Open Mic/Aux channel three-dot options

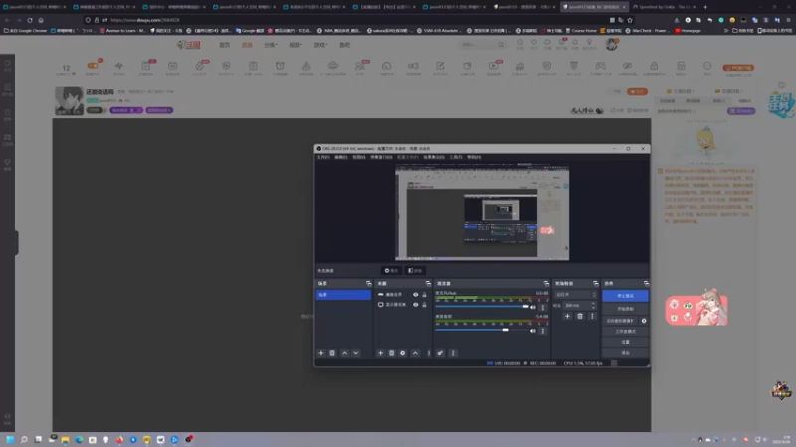[542, 307]
